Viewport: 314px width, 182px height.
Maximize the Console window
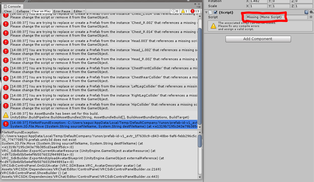click(195, 4)
